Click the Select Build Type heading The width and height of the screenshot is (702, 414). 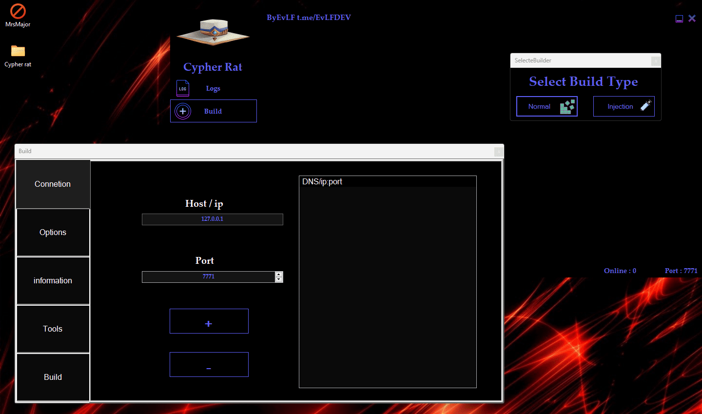tap(584, 81)
